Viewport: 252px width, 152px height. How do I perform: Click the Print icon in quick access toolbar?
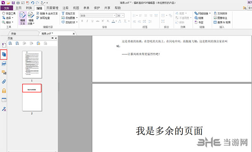tap(18, 3)
